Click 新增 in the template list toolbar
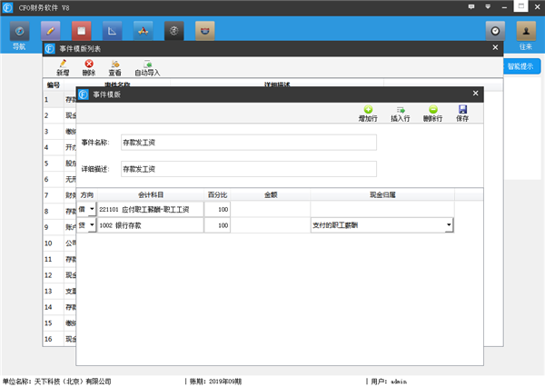The width and height of the screenshot is (545, 387). coord(62,67)
